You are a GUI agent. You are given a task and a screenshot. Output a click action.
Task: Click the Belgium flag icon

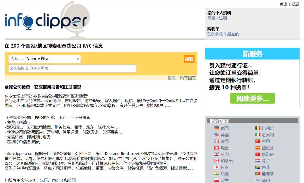pos(258,128)
